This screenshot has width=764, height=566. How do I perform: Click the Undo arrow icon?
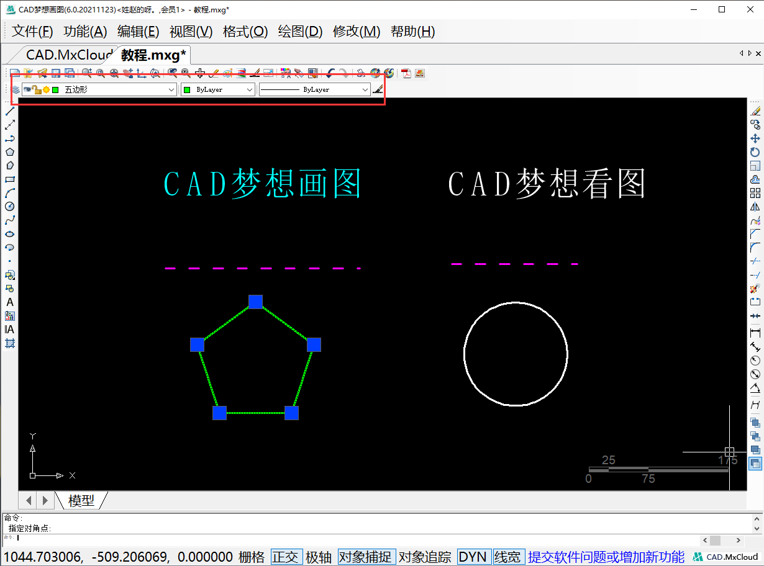[331, 73]
